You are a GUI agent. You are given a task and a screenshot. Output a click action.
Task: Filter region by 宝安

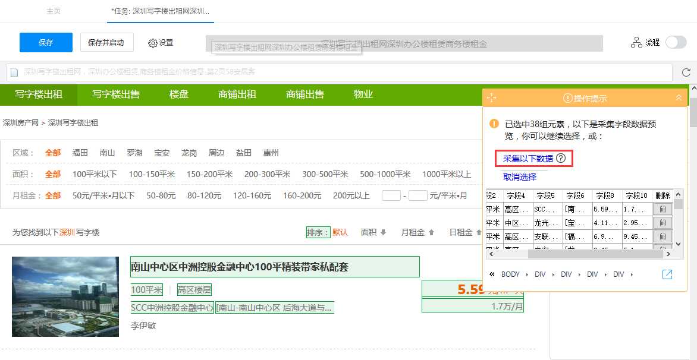162,153
